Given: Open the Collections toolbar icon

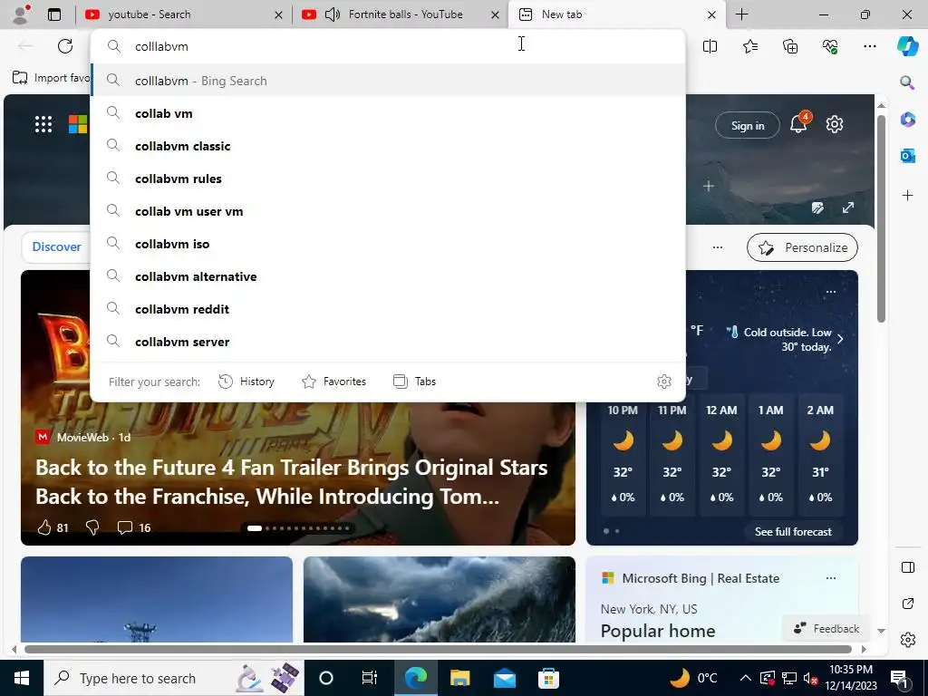Looking at the screenshot, I should pos(790,46).
